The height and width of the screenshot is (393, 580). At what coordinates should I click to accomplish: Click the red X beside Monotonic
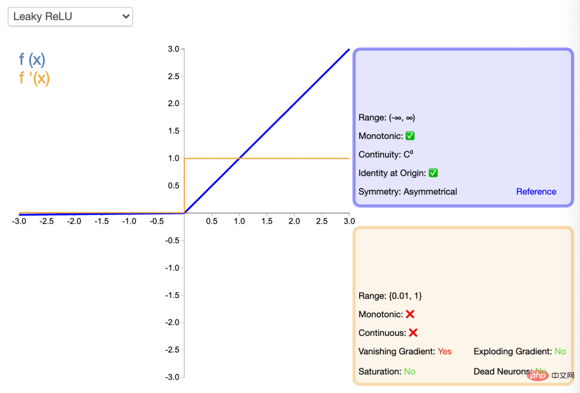[x=410, y=314]
